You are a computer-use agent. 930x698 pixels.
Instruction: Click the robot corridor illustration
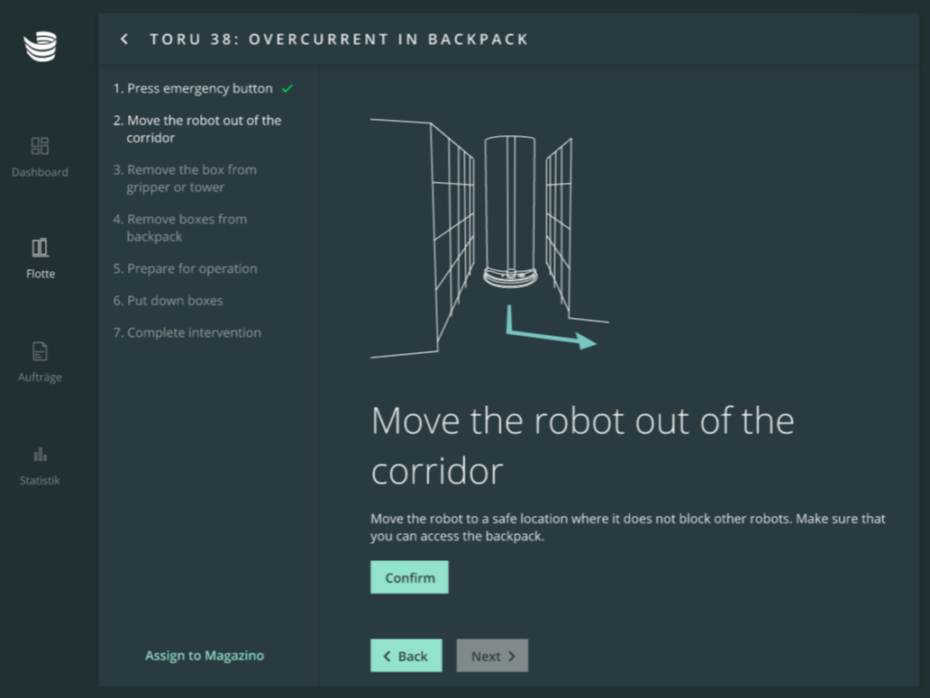point(489,237)
